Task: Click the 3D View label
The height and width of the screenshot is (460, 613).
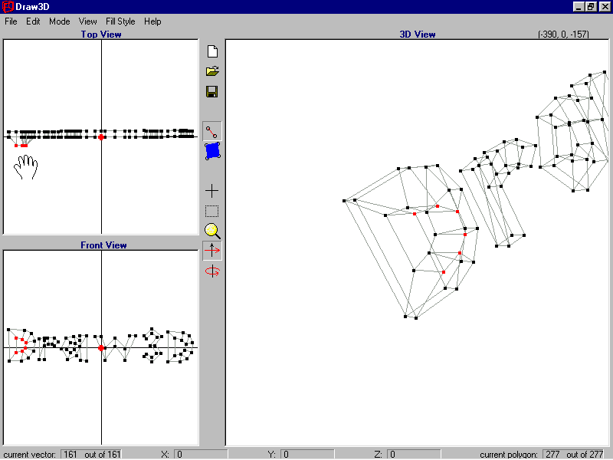Action: tap(418, 34)
